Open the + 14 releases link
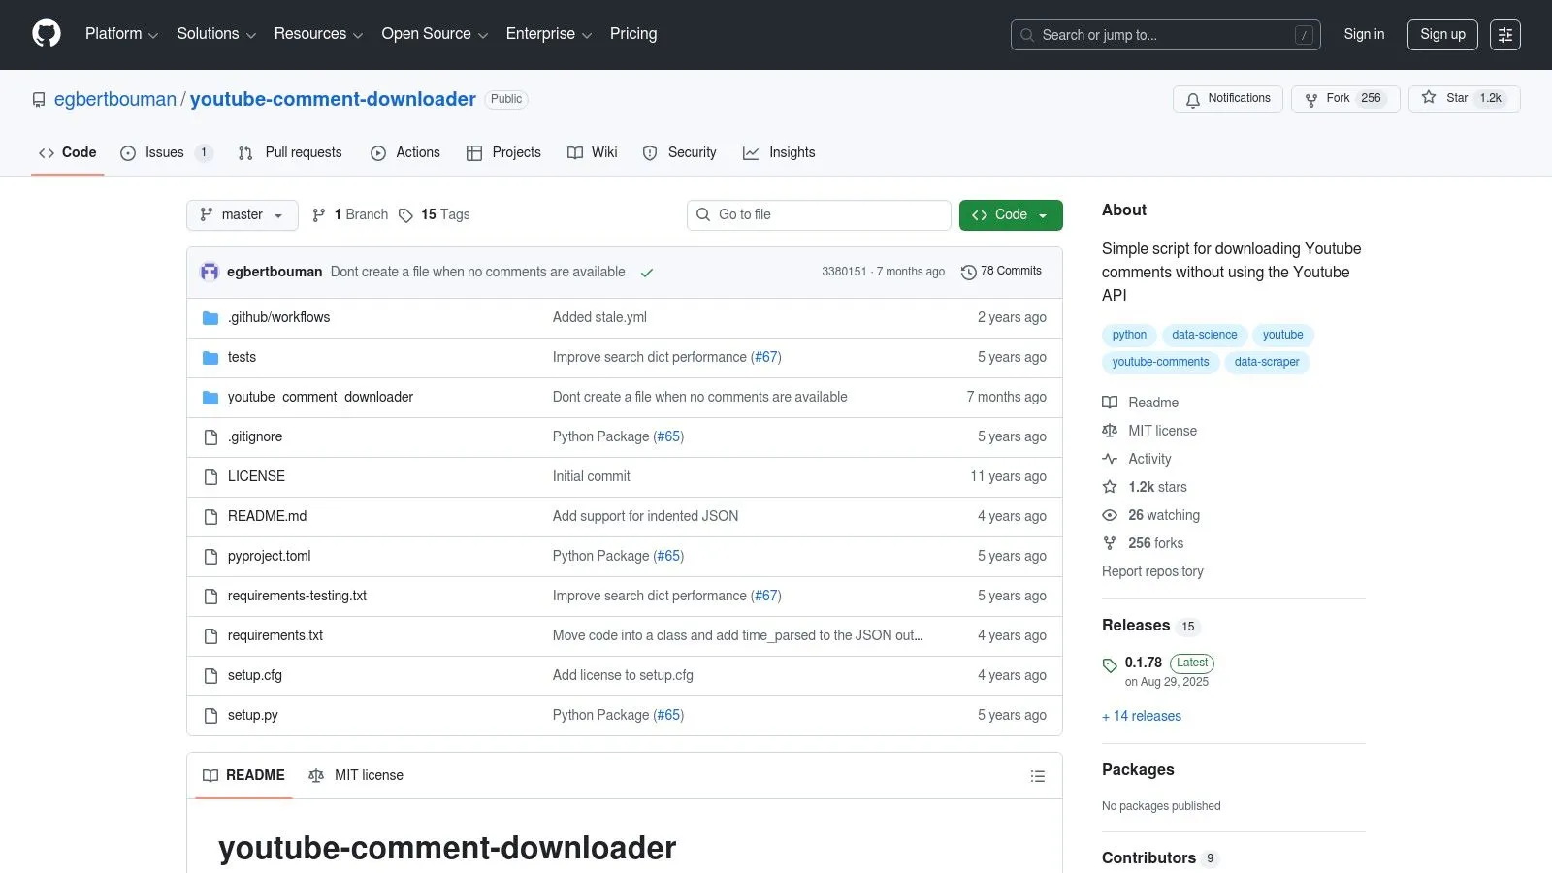This screenshot has height=873, width=1552. click(x=1142, y=716)
